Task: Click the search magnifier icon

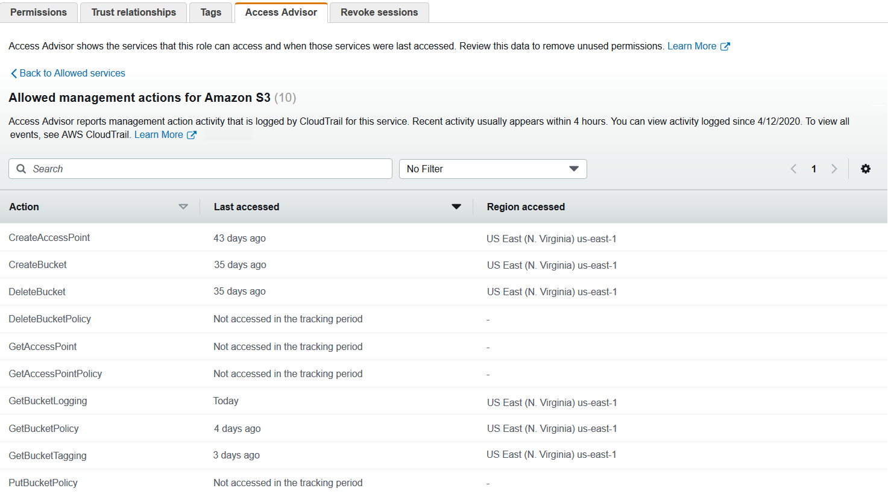Action: pos(21,169)
